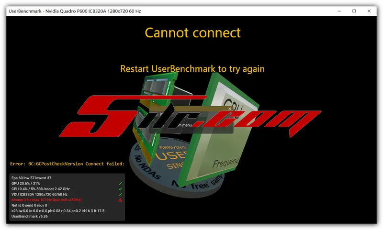Select the 'UserBenchmark v5.36' version text
This screenshot has width=383, height=230.
point(30,216)
